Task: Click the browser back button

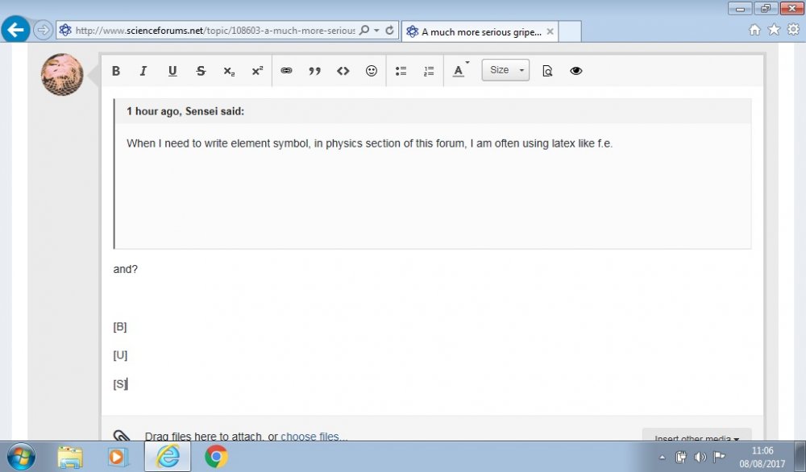Action: pos(16,31)
